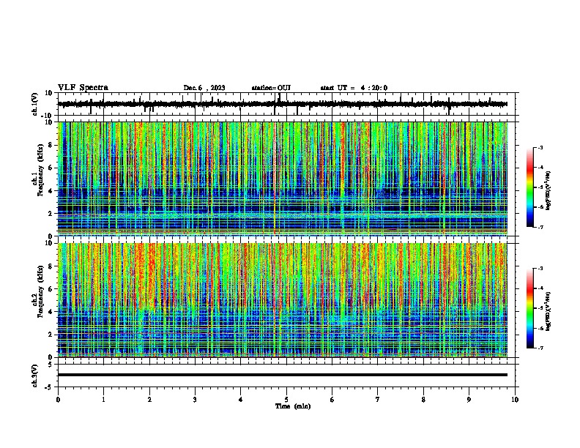580x448 pixels.
Task: Click the "5" tick on ch.3(V) axis
Action: [x=51, y=365]
